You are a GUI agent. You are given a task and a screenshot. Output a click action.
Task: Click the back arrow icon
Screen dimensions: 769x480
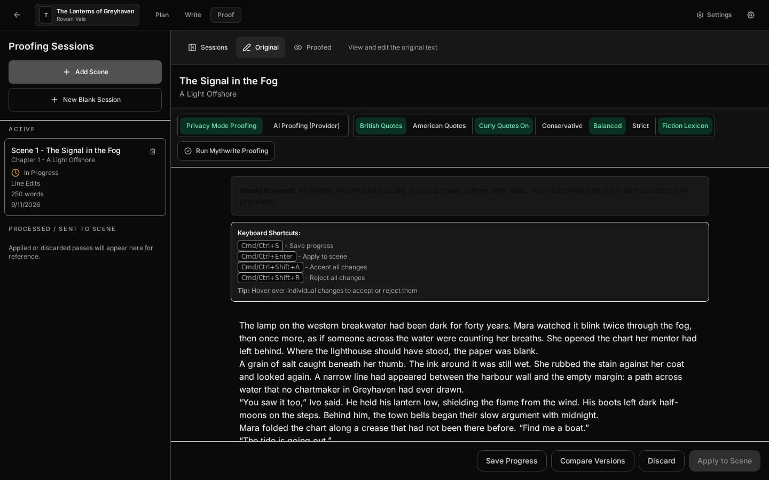click(x=17, y=15)
